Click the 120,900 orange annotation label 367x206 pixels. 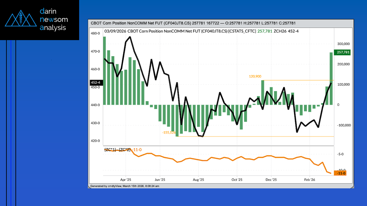(x=255, y=76)
